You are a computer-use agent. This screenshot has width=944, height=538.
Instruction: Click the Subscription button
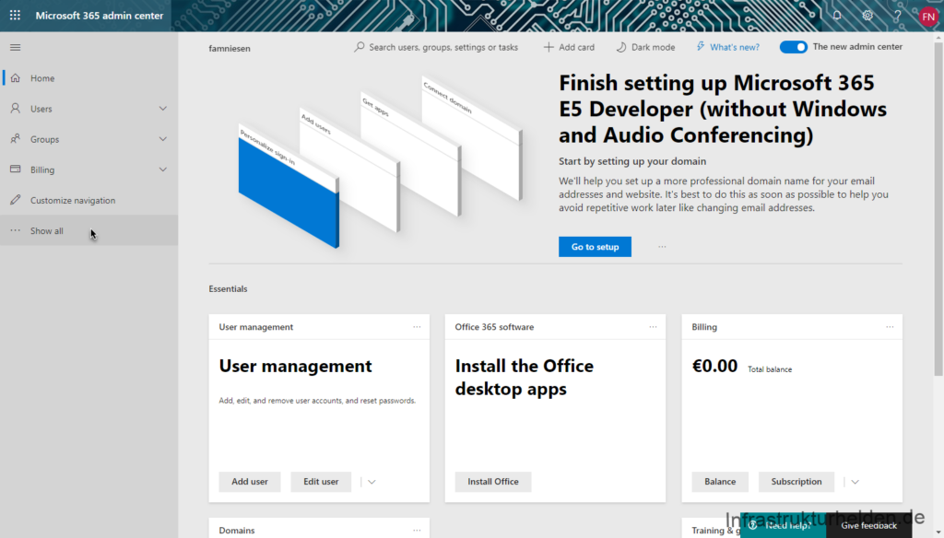pos(796,482)
